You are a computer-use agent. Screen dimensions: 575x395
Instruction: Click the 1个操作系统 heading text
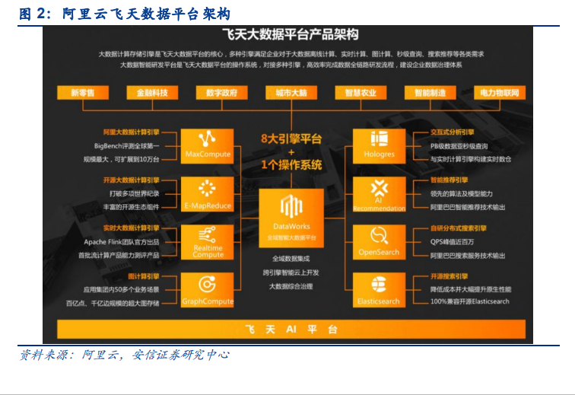291,164
